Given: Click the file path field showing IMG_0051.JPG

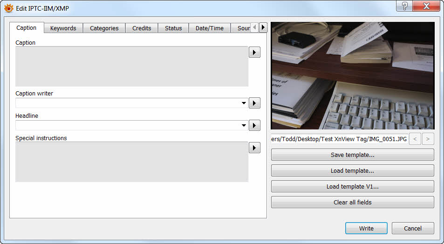Looking at the screenshot, I should pyautogui.click(x=340, y=139).
